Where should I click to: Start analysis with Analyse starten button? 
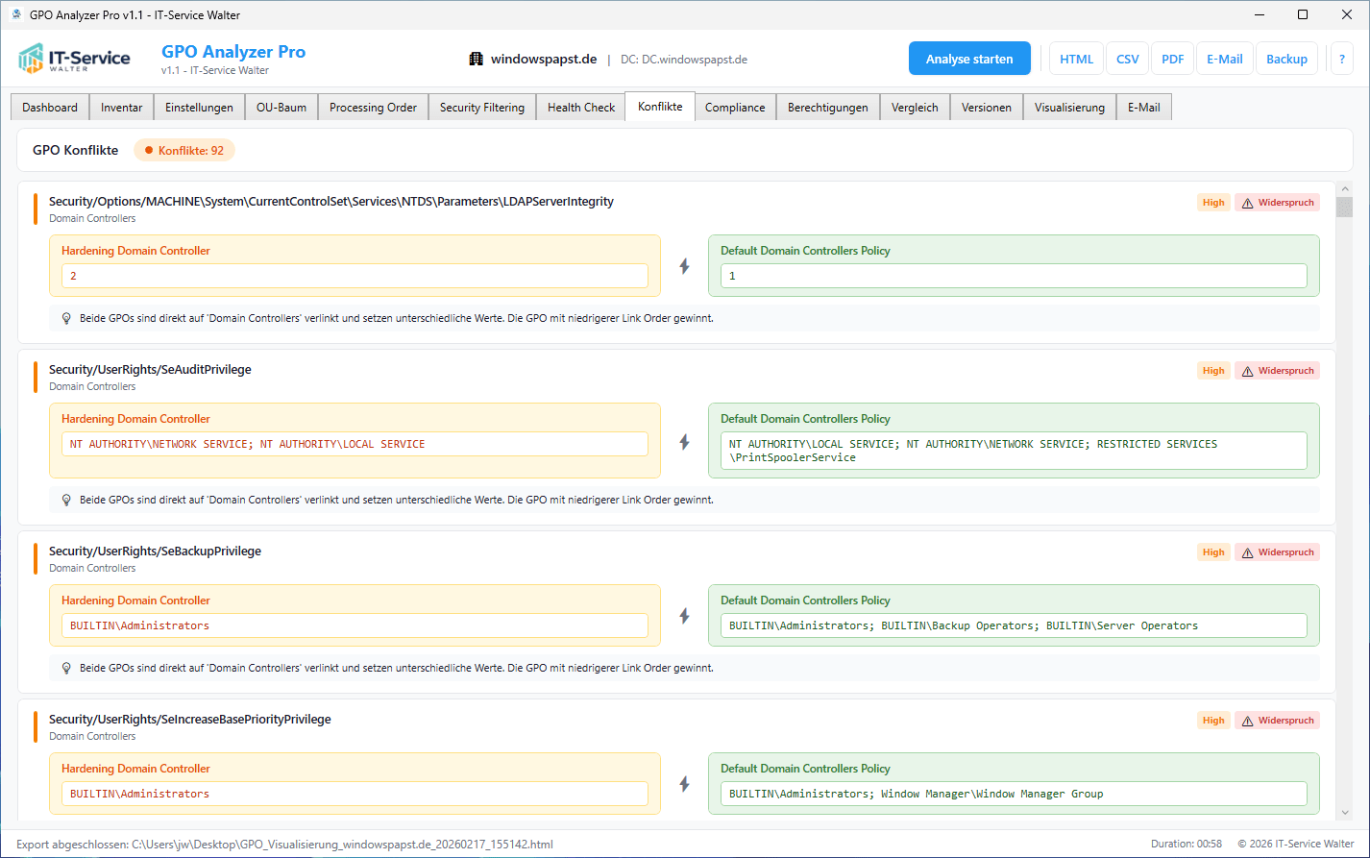(968, 59)
